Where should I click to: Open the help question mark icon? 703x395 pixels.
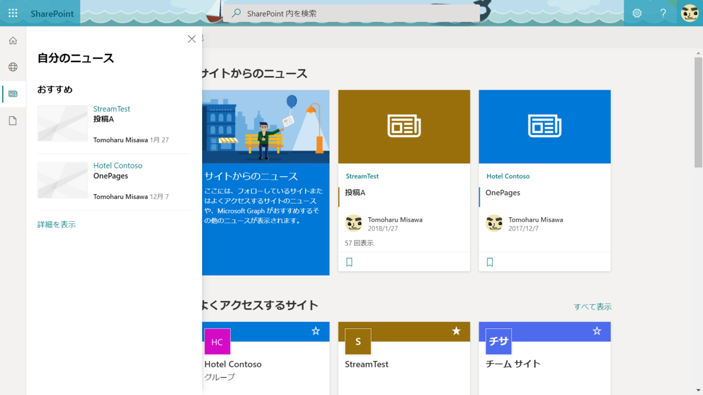663,13
